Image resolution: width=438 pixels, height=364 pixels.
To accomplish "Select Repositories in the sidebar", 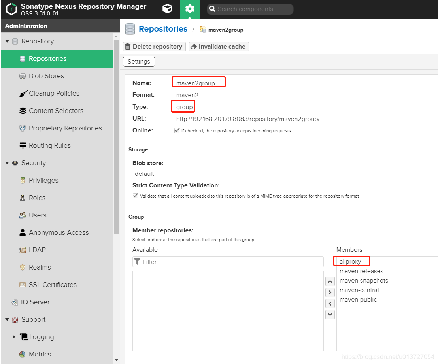I will pos(57,59).
